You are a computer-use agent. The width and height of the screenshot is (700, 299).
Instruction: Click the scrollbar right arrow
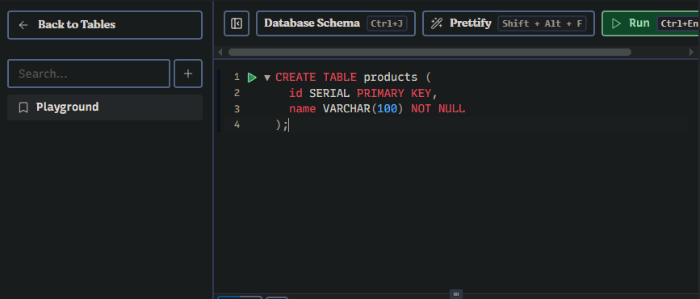click(x=691, y=53)
